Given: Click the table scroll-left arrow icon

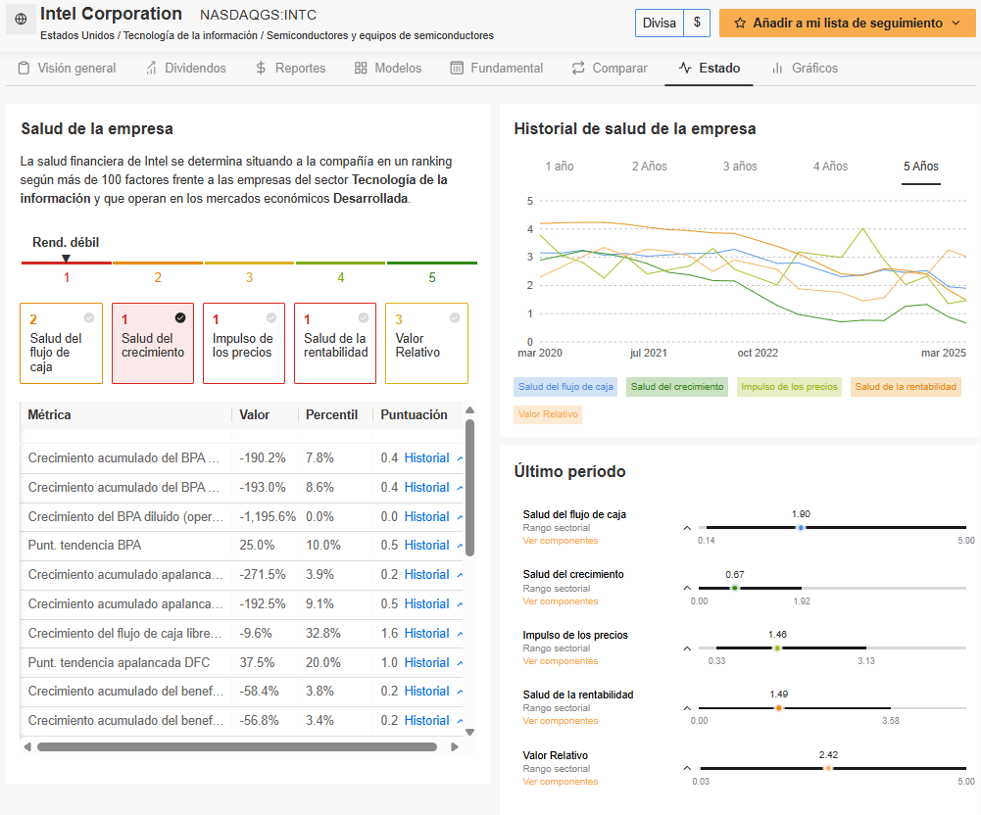Looking at the screenshot, I should coord(26,746).
